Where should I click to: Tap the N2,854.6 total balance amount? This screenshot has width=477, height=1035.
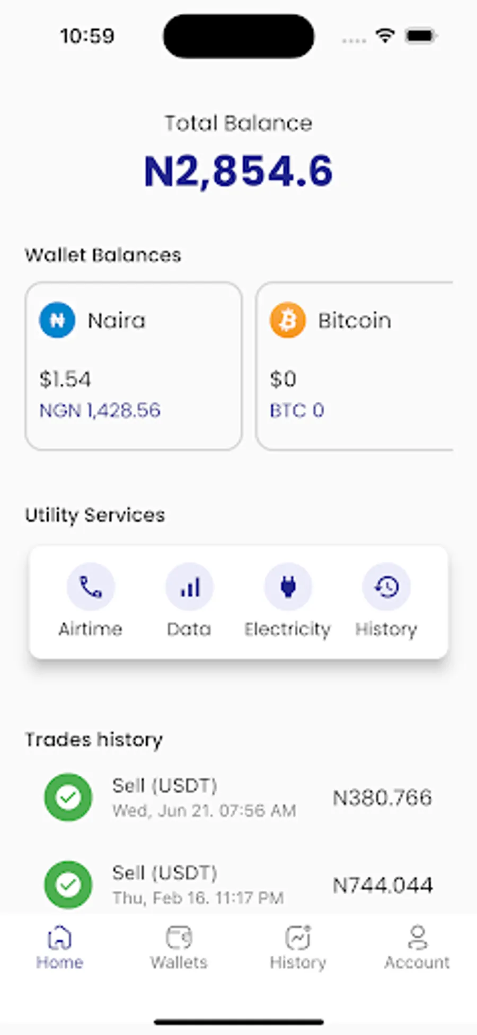tap(238, 171)
